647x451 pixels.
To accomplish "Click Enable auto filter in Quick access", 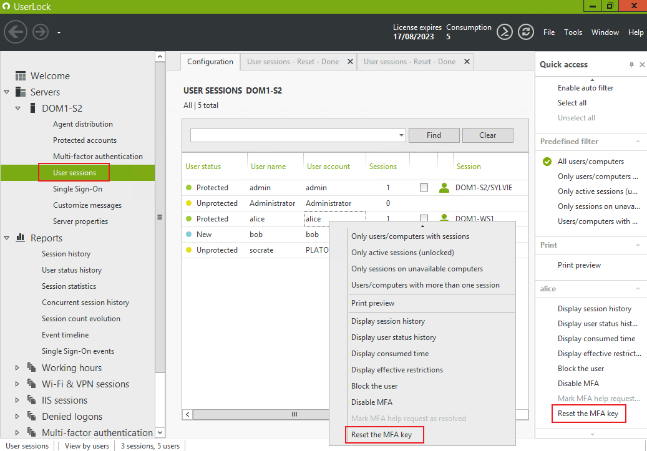I will click(x=585, y=88).
